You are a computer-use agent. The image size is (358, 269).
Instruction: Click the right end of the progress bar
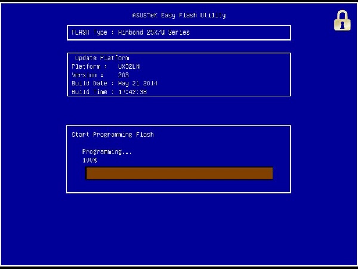(270, 173)
